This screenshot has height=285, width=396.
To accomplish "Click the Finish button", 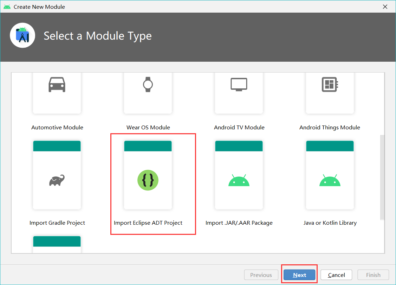I will (373, 275).
